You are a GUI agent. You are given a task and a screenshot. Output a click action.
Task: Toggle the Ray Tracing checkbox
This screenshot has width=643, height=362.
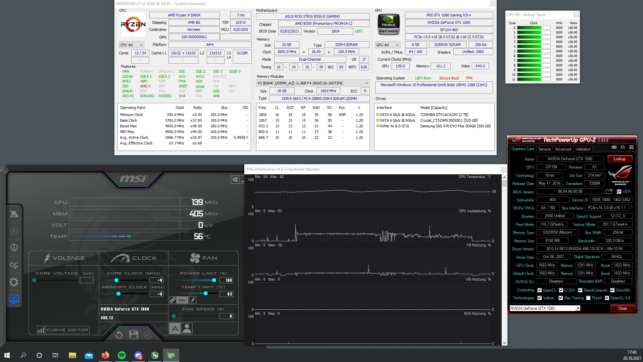coord(560,298)
